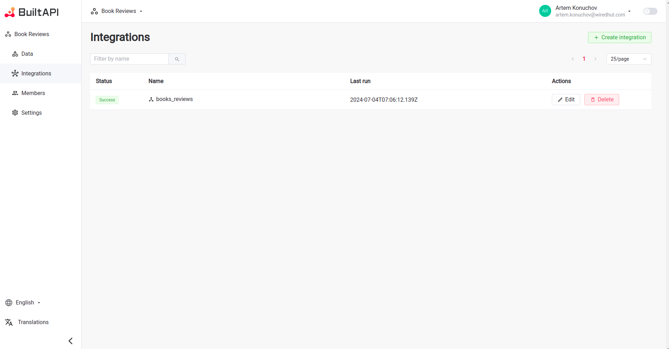Click the globe language icon
Image resolution: width=669 pixels, height=349 pixels.
click(9, 303)
